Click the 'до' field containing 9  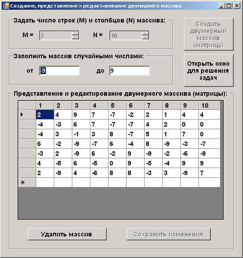click(130, 71)
